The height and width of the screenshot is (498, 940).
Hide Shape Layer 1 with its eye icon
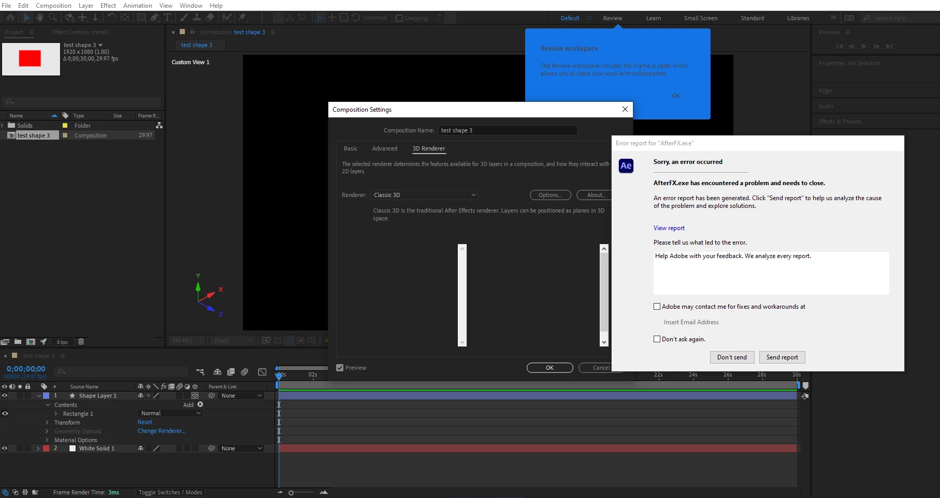pyautogui.click(x=5, y=396)
